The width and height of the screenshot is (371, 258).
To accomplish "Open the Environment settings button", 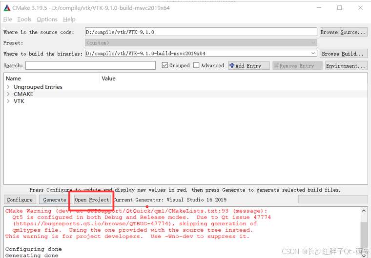I will pos(346,66).
